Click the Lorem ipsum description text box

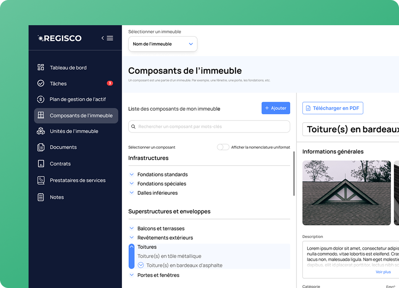(351, 259)
